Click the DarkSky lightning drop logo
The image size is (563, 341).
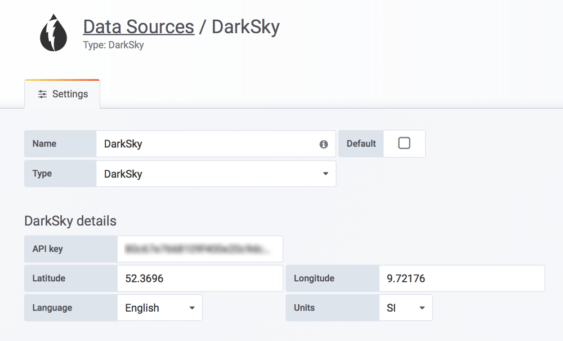(53, 33)
